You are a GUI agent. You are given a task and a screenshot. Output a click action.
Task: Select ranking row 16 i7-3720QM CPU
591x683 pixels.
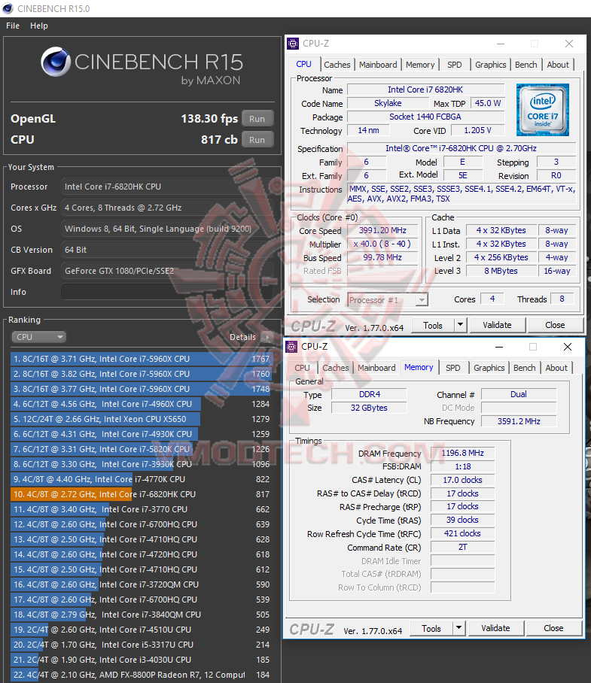click(142, 584)
